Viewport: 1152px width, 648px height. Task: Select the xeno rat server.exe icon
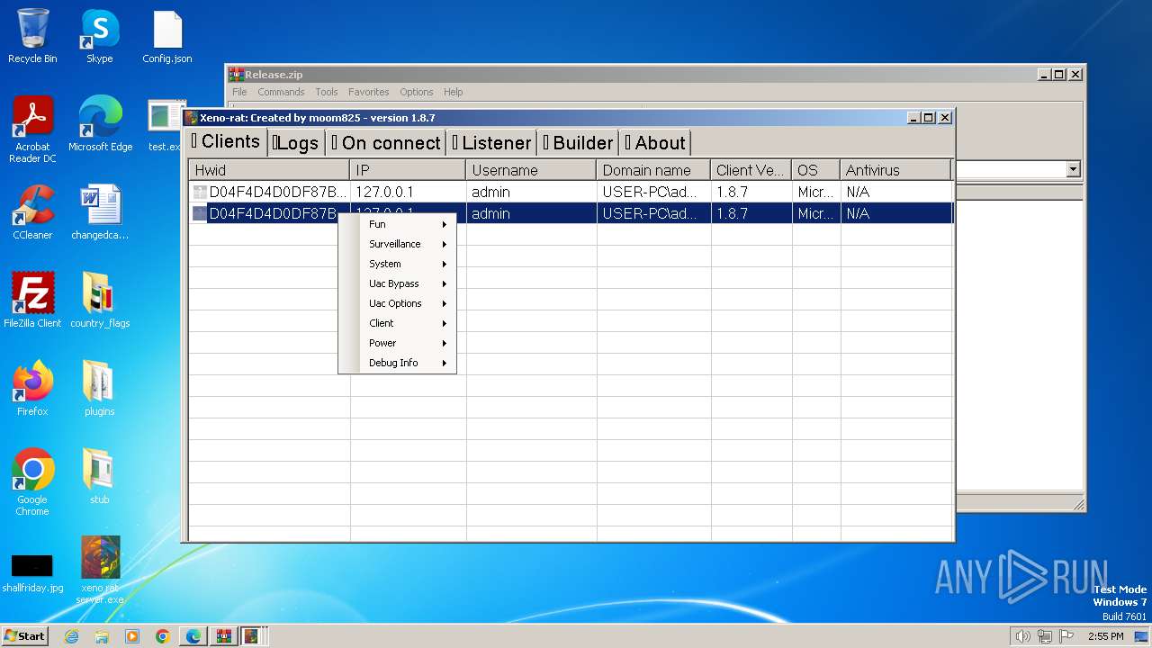(x=100, y=571)
